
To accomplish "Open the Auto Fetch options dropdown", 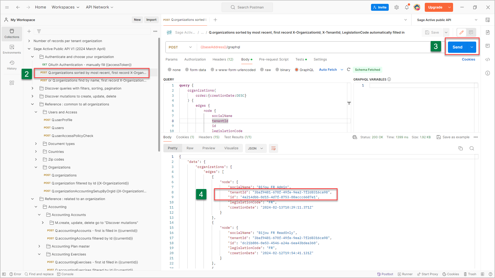I will (342, 69).
